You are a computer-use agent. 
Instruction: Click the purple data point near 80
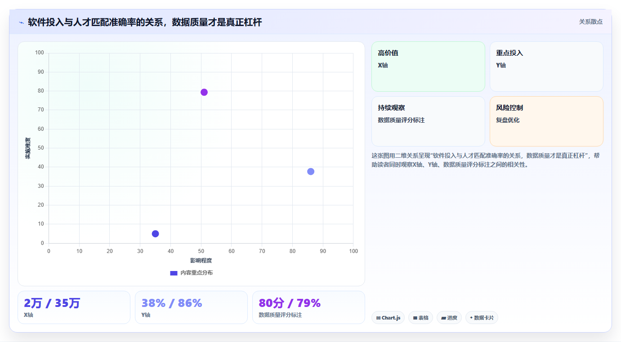[204, 92]
